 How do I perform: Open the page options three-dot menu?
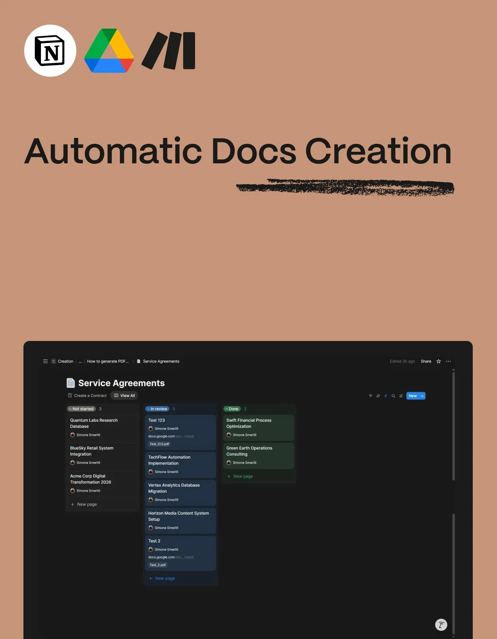point(449,361)
